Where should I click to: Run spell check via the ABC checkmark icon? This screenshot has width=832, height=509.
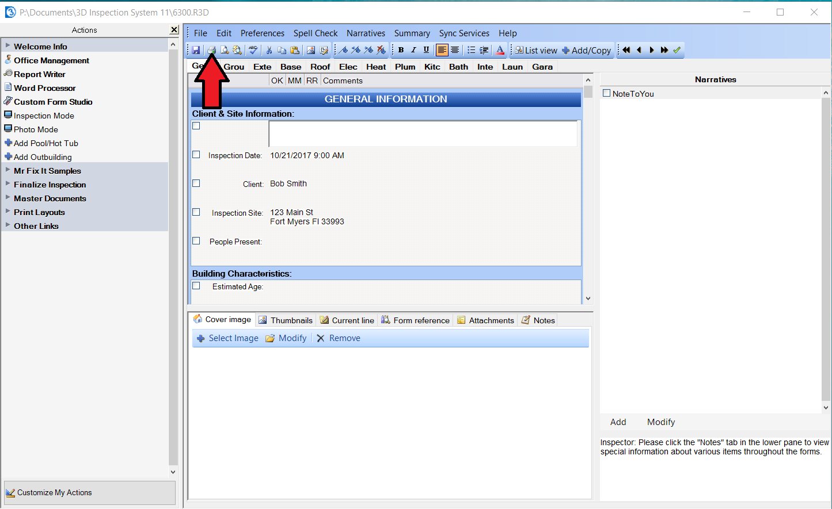pos(253,50)
